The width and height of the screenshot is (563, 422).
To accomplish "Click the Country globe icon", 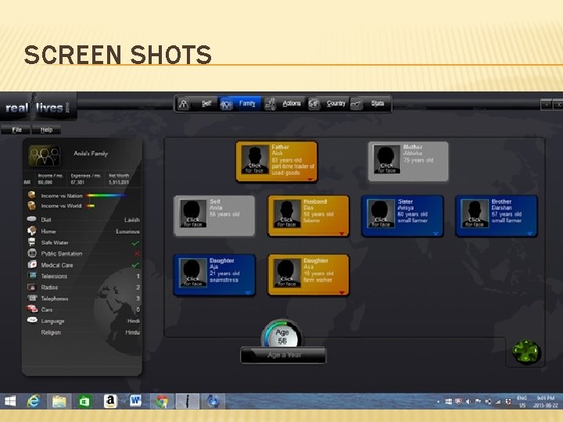I will (314, 104).
